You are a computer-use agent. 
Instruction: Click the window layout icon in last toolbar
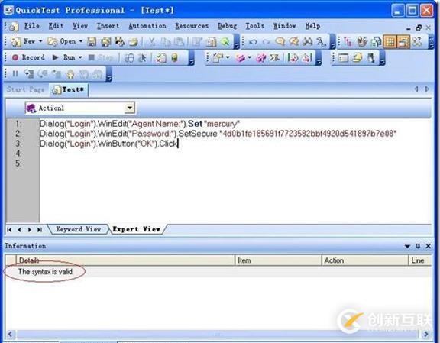tap(344, 58)
